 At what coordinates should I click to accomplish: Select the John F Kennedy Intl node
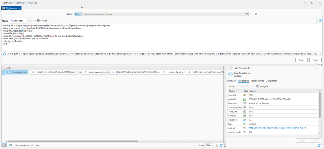coord(95,72)
